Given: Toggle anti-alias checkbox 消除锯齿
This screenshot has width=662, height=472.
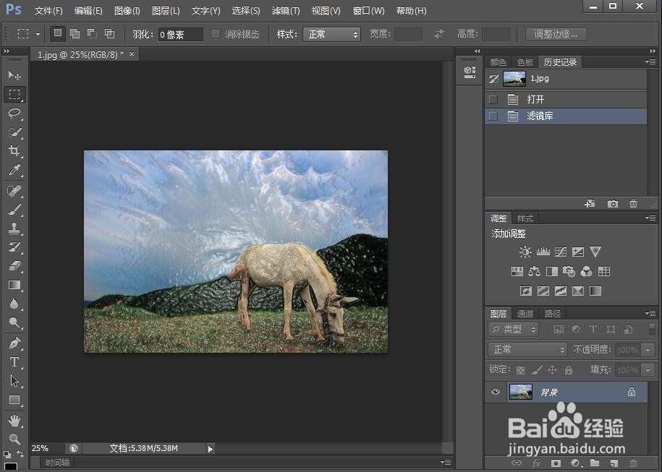Looking at the screenshot, I should pyautogui.click(x=216, y=34).
